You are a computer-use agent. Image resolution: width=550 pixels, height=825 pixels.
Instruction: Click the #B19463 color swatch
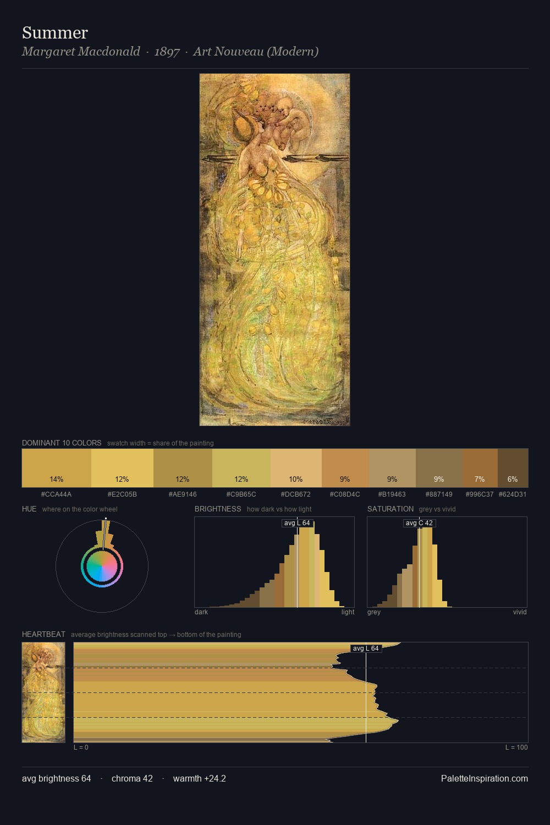click(392, 468)
